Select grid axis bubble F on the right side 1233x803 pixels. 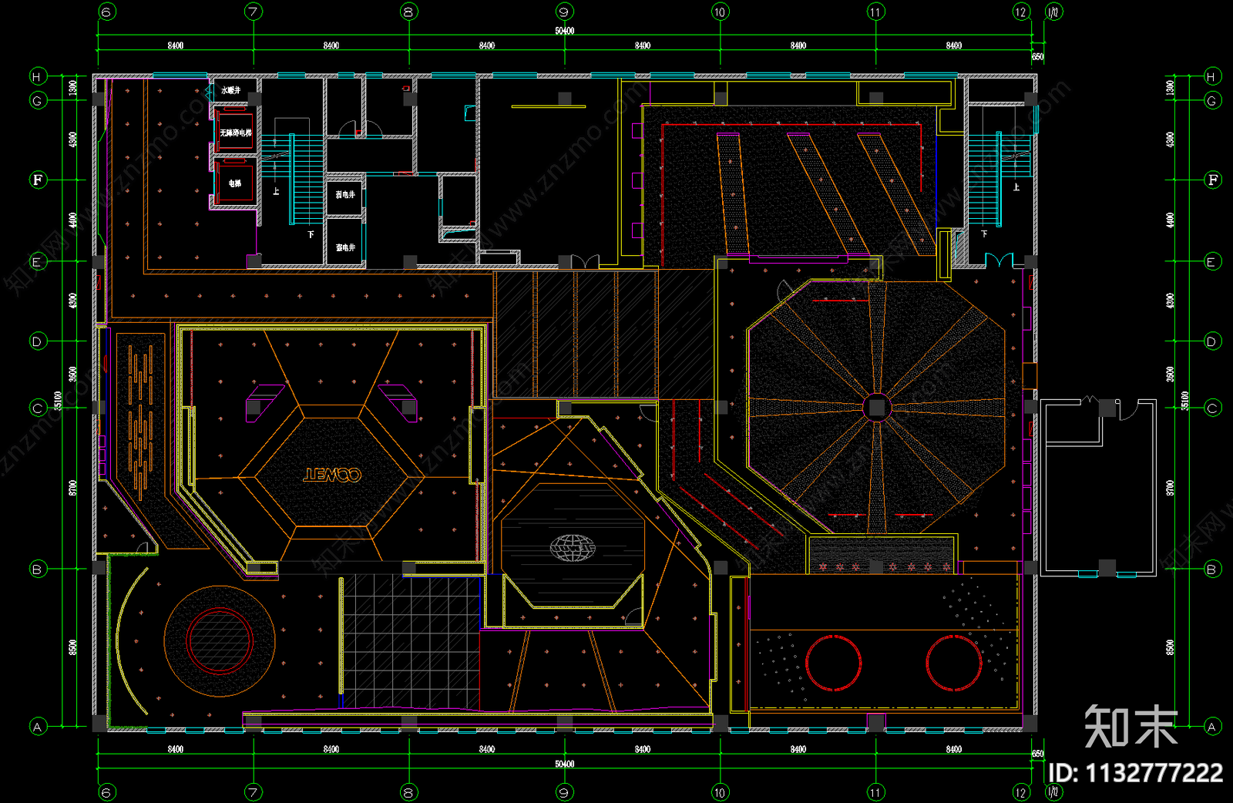pyautogui.click(x=1211, y=180)
